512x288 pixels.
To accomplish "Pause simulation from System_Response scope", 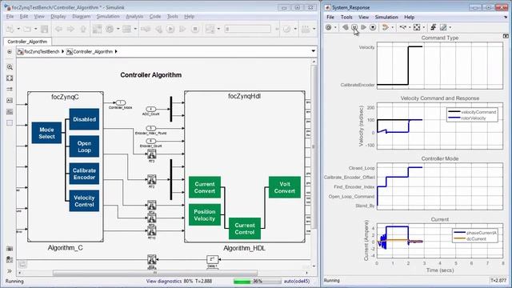I will tap(354, 28).
